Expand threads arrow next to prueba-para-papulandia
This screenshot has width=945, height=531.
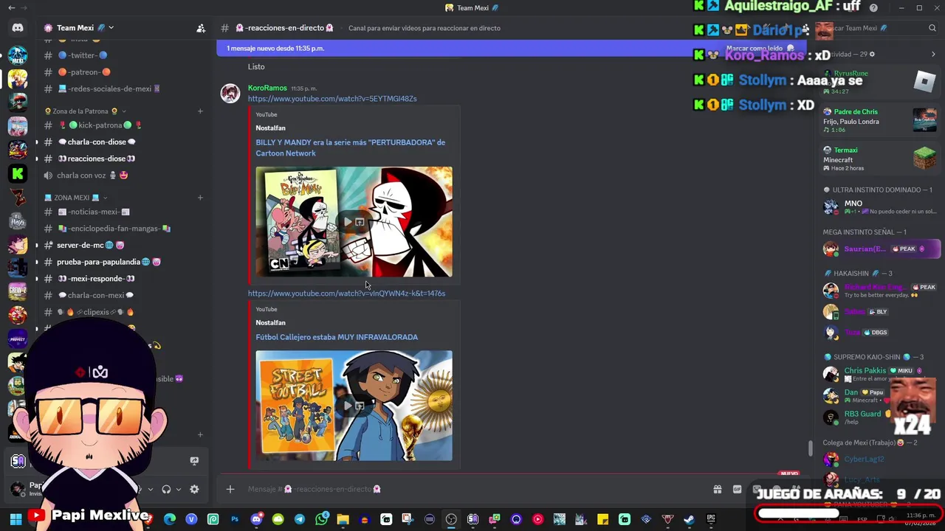[37, 262]
